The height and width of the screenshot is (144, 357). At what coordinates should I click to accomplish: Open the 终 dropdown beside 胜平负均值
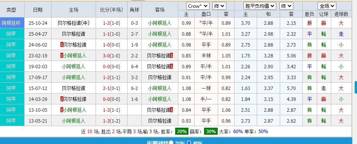[286, 6]
